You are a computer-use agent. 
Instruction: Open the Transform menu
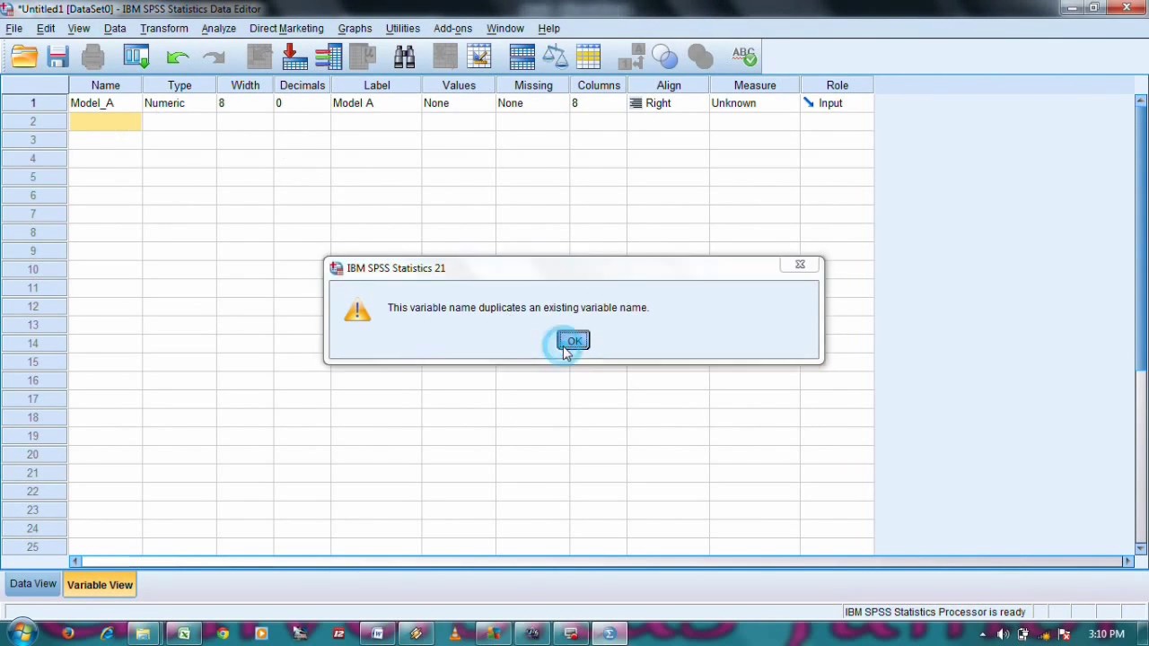[164, 29]
